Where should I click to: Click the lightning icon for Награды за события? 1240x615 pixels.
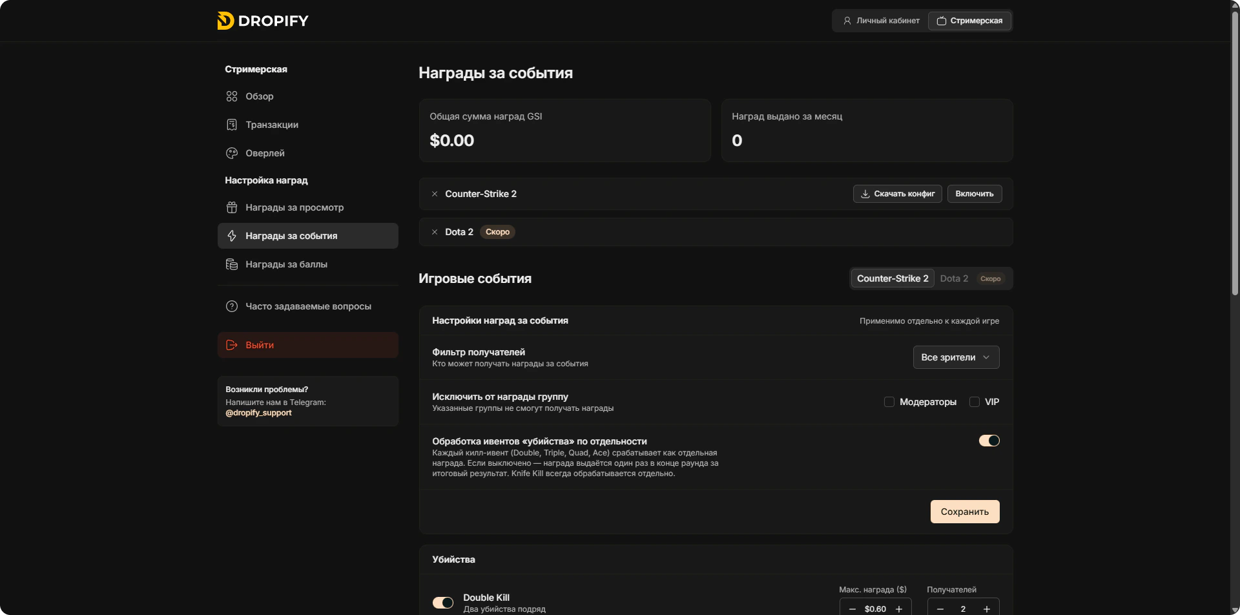[x=232, y=236]
